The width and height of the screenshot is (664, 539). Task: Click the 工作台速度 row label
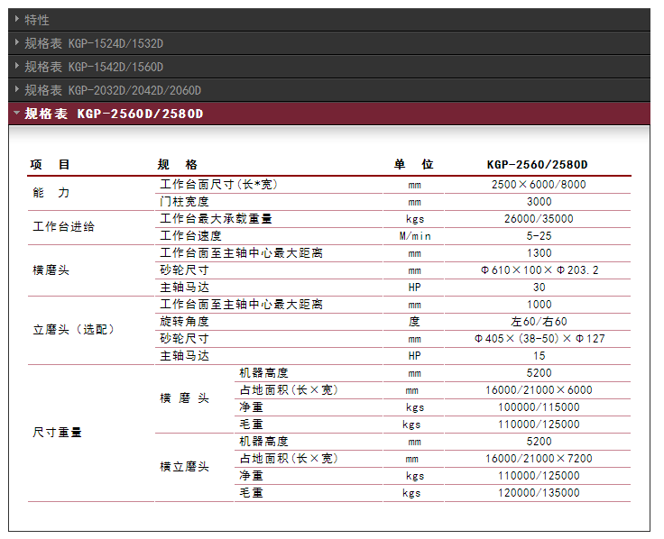(x=190, y=235)
